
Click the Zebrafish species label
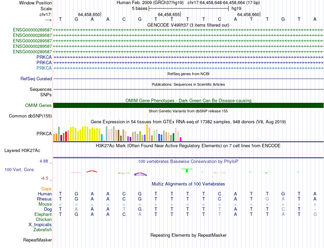tap(43, 230)
